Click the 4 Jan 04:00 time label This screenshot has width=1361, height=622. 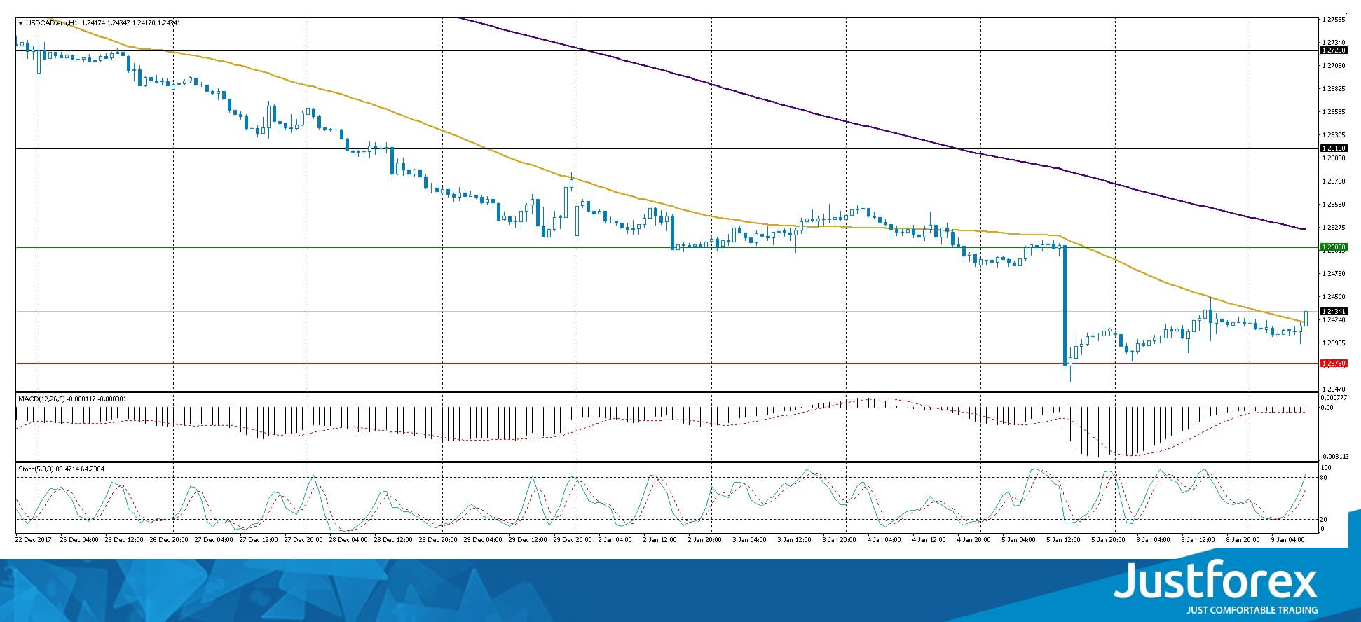pos(884,540)
